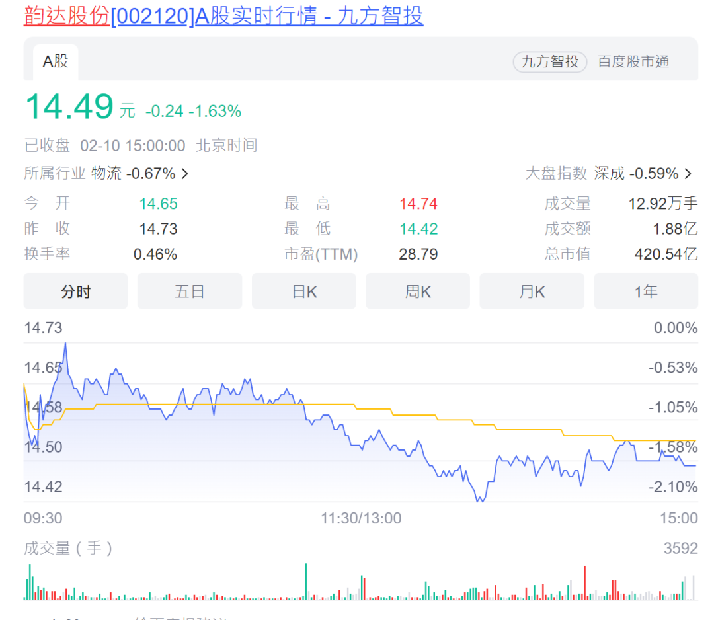This screenshot has height=620, width=714.
Task: Click the tallest green volume bar
Action: point(305,580)
